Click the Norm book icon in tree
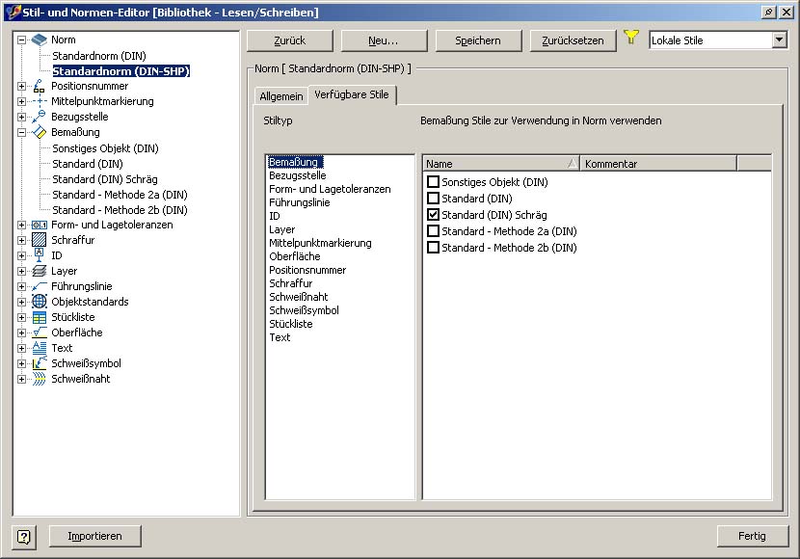 pyautogui.click(x=40, y=40)
